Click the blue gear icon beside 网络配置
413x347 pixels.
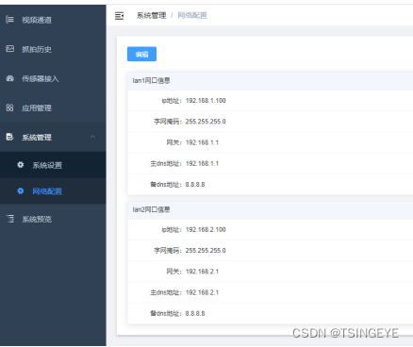point(21,190)
